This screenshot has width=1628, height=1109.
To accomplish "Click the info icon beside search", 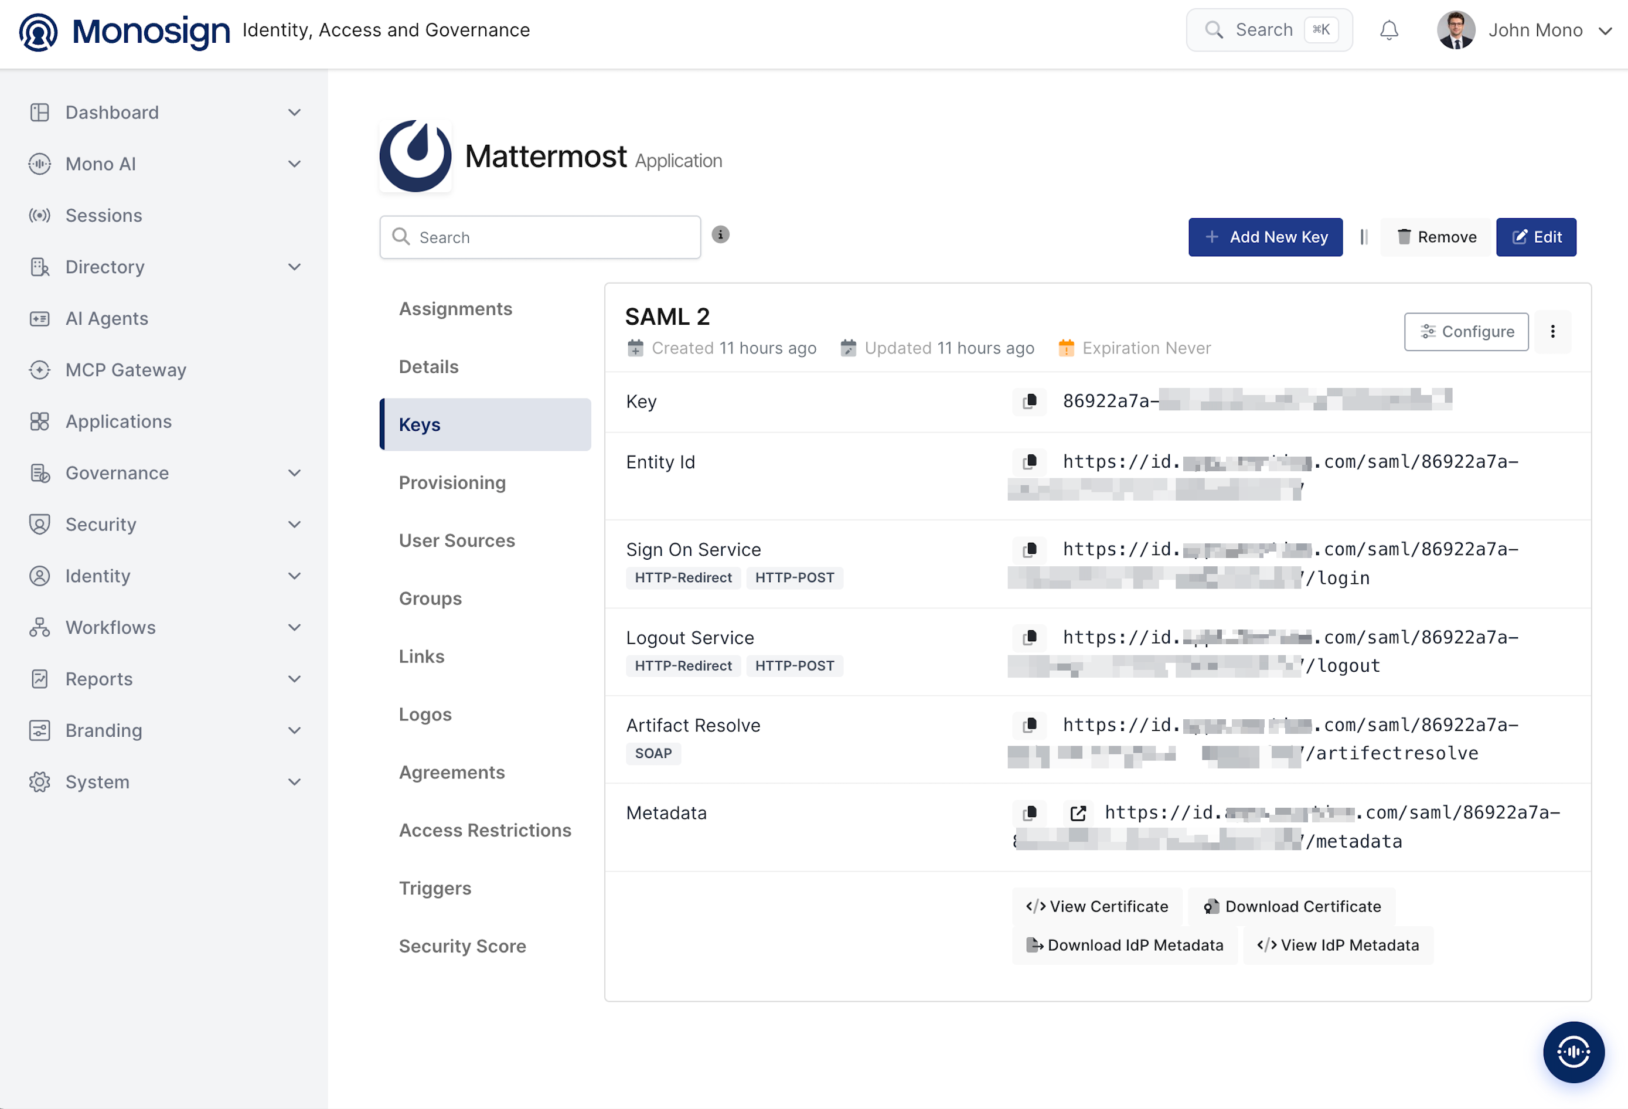I will [x=720, y=234].
